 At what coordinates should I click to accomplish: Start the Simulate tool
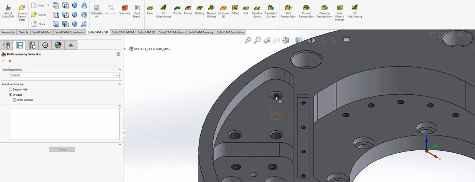click(x=125, y=10)
